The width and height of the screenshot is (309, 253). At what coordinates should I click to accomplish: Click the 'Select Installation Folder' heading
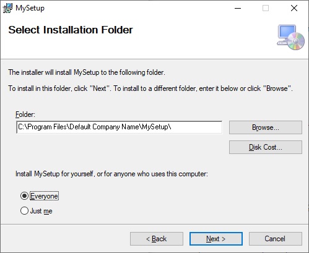pos(71,30)
